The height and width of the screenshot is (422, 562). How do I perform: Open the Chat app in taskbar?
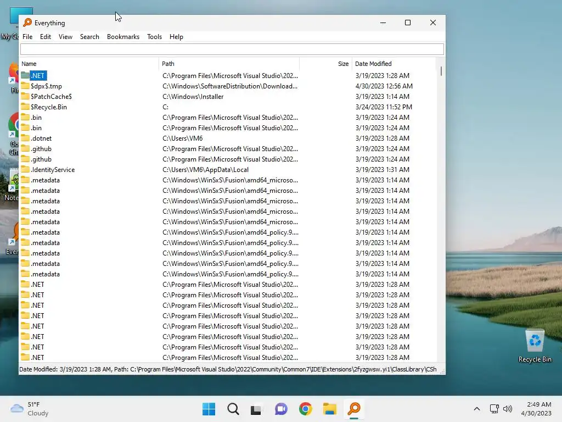pos(281,409)
